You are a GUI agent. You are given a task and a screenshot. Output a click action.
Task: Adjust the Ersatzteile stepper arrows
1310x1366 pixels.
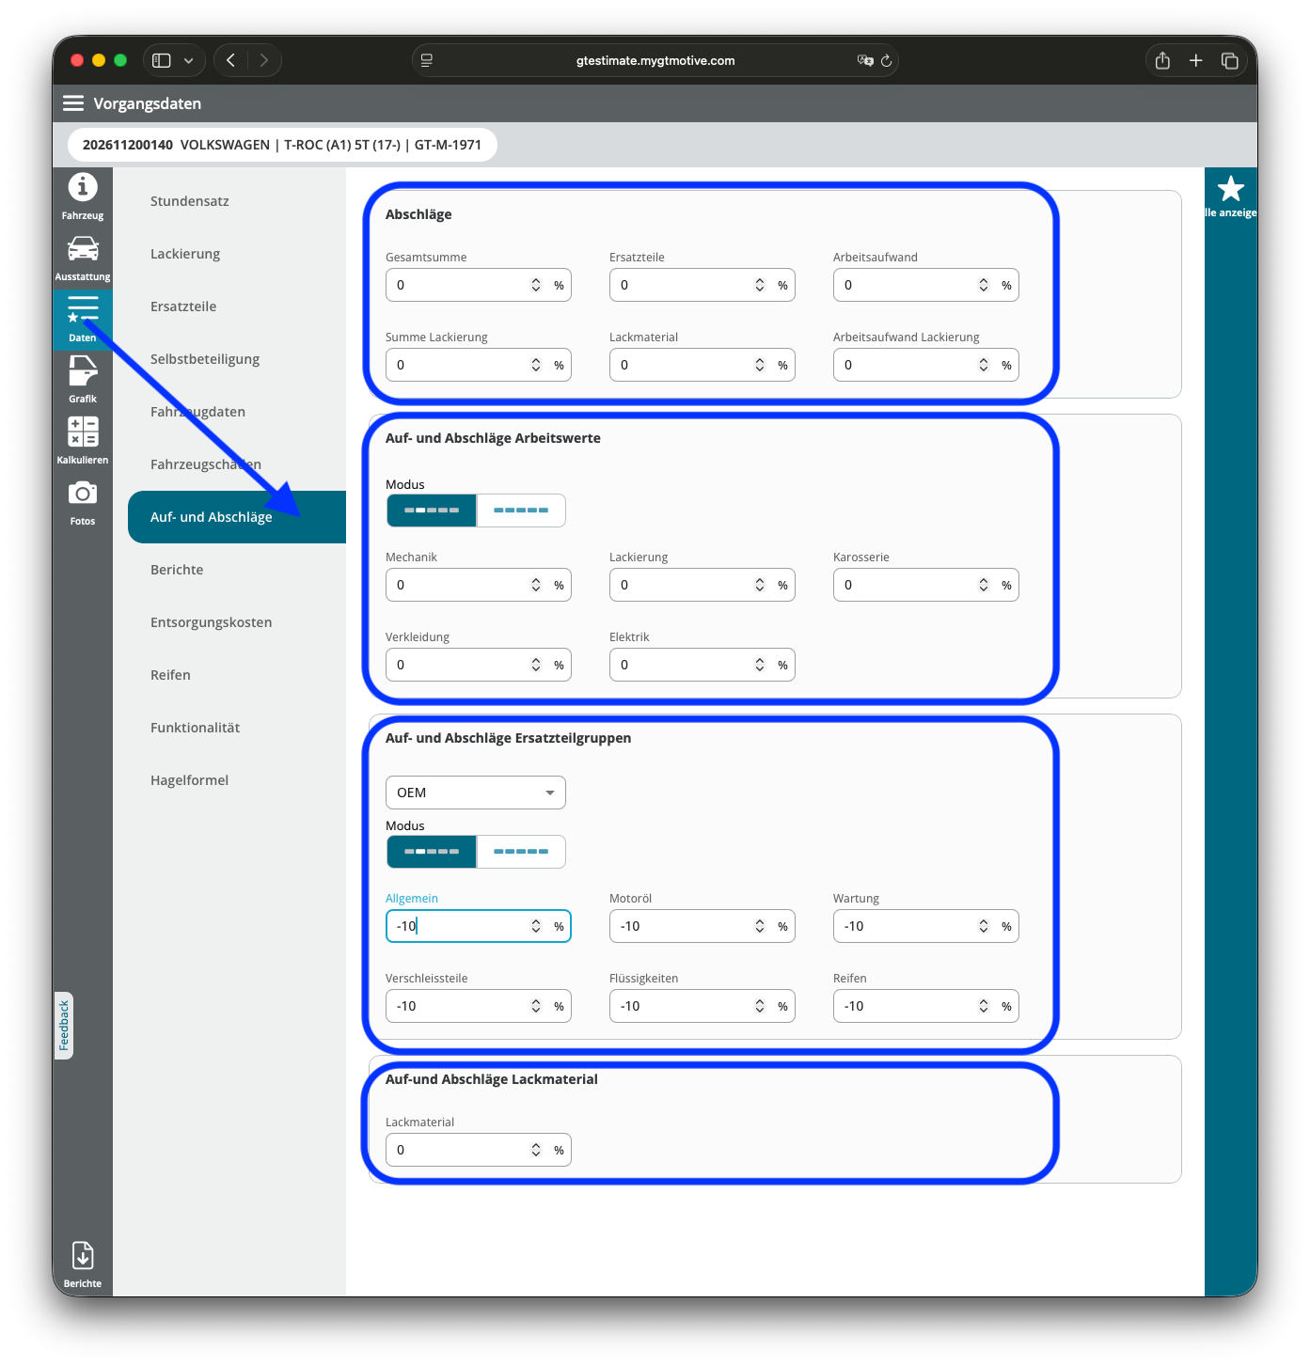(760, 285)
